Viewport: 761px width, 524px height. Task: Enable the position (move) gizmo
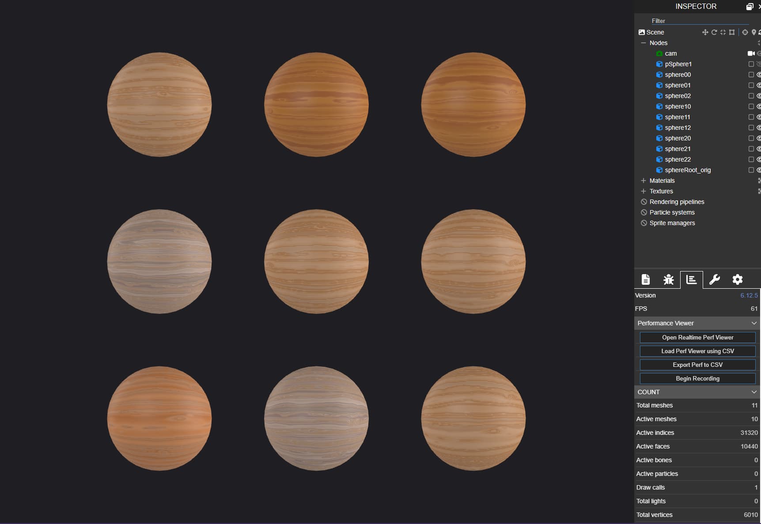[705, 32]
